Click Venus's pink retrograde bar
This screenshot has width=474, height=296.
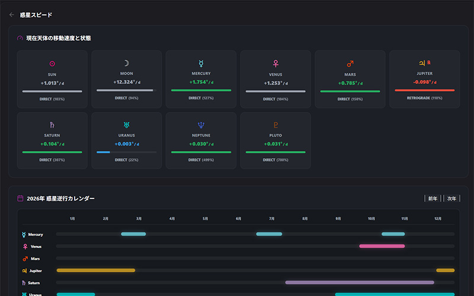382,246
